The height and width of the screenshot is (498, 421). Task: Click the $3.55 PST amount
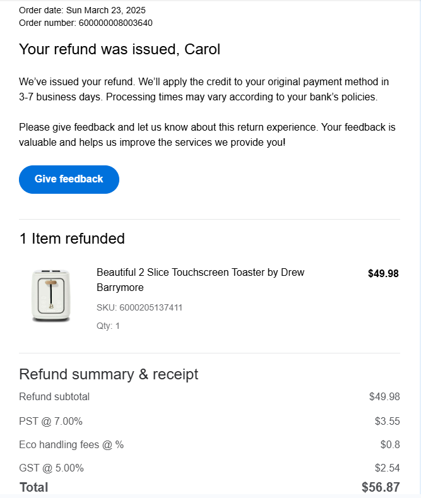[x=387, y=421]
